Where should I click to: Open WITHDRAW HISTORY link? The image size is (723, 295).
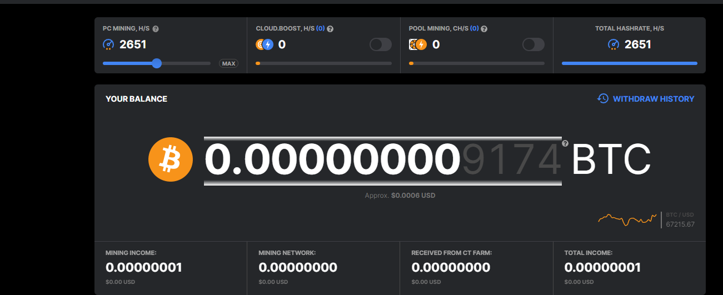click(654, 99)
